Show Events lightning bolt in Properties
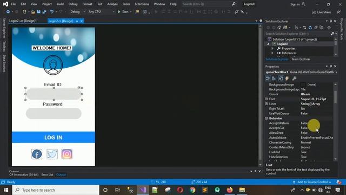The image size is (346, 195). click(x=287, y=79)
